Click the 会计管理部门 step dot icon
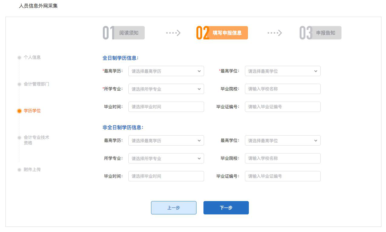This screenshot has width=386, height=232. pyautogui.click(x=19, y=84)
